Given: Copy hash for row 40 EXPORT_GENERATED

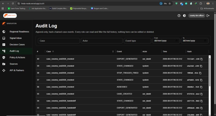Looking at the screenshot, I should (202, 59).
